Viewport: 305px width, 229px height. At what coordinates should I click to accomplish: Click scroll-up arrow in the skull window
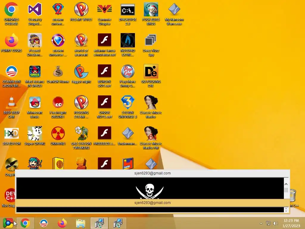pyautogui.click(x=286, y=184)
